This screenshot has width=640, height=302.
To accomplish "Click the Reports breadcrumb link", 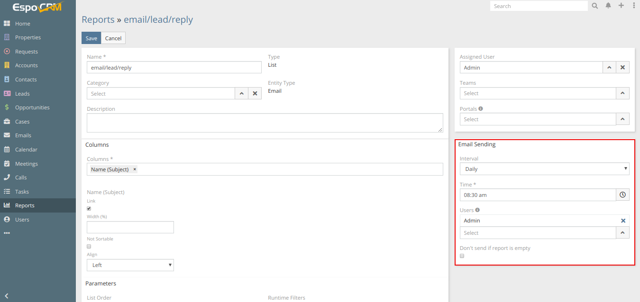I will point(98,20).
